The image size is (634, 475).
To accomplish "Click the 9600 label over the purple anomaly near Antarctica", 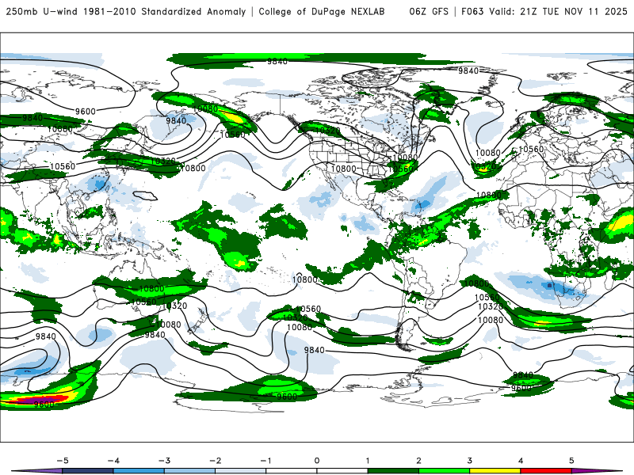I will [44, 405].
